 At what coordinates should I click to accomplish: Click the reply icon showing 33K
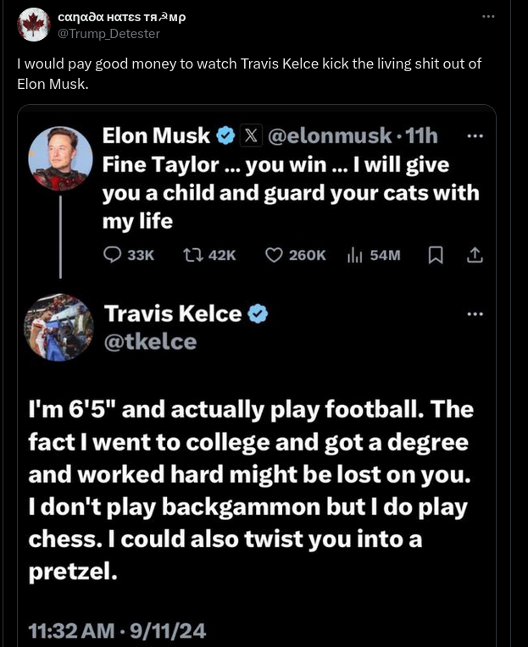pyautogui.click(x=113, y=255)
